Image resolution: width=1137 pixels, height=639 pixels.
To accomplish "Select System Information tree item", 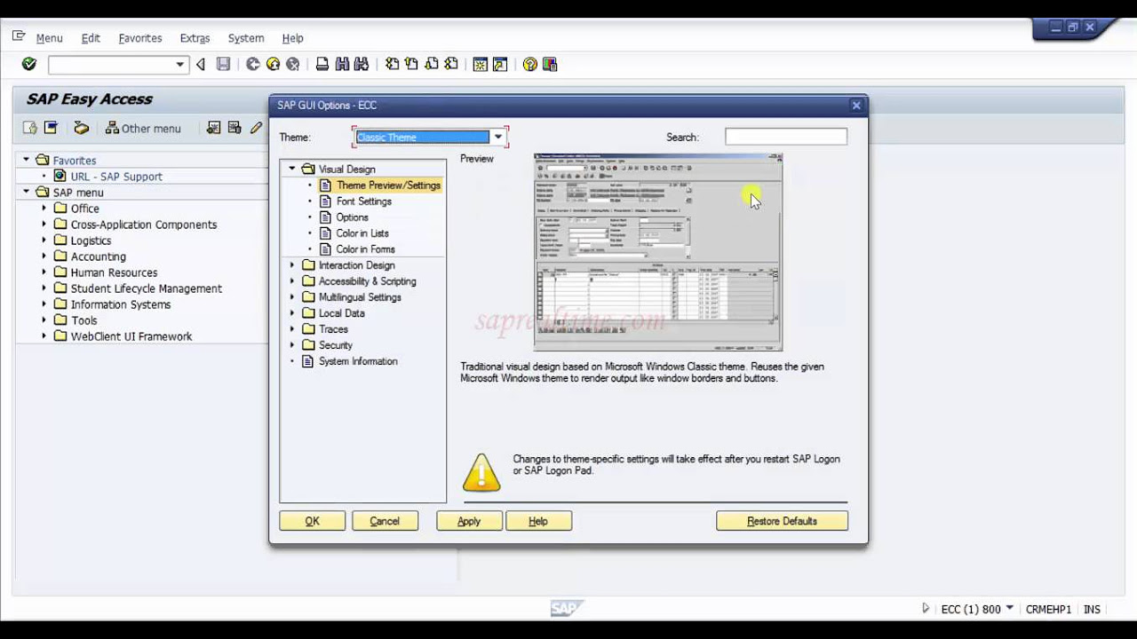I will (x=358, y=361).
